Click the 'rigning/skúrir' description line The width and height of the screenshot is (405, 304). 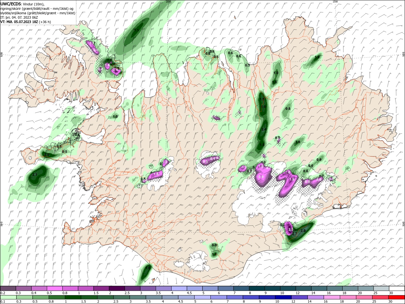tap(37, 9)
